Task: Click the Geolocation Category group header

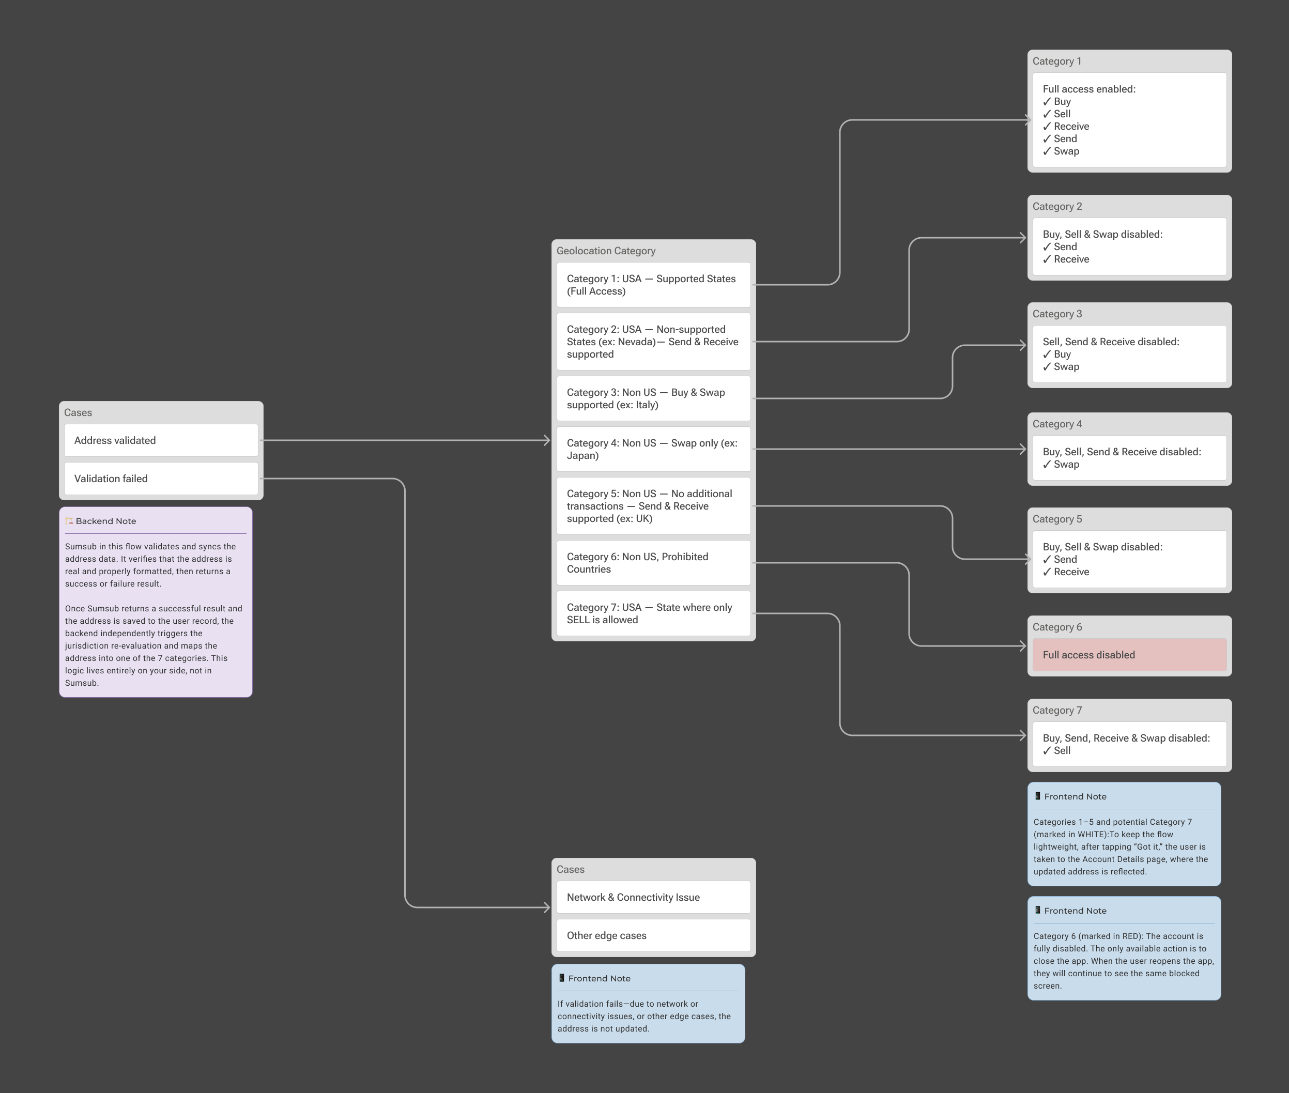Action: (606, 251)
